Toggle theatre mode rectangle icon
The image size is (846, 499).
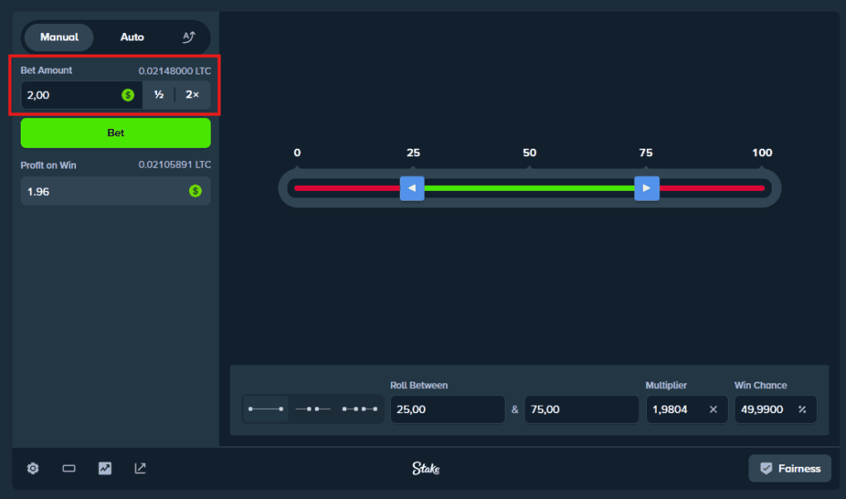coord(69,468)
